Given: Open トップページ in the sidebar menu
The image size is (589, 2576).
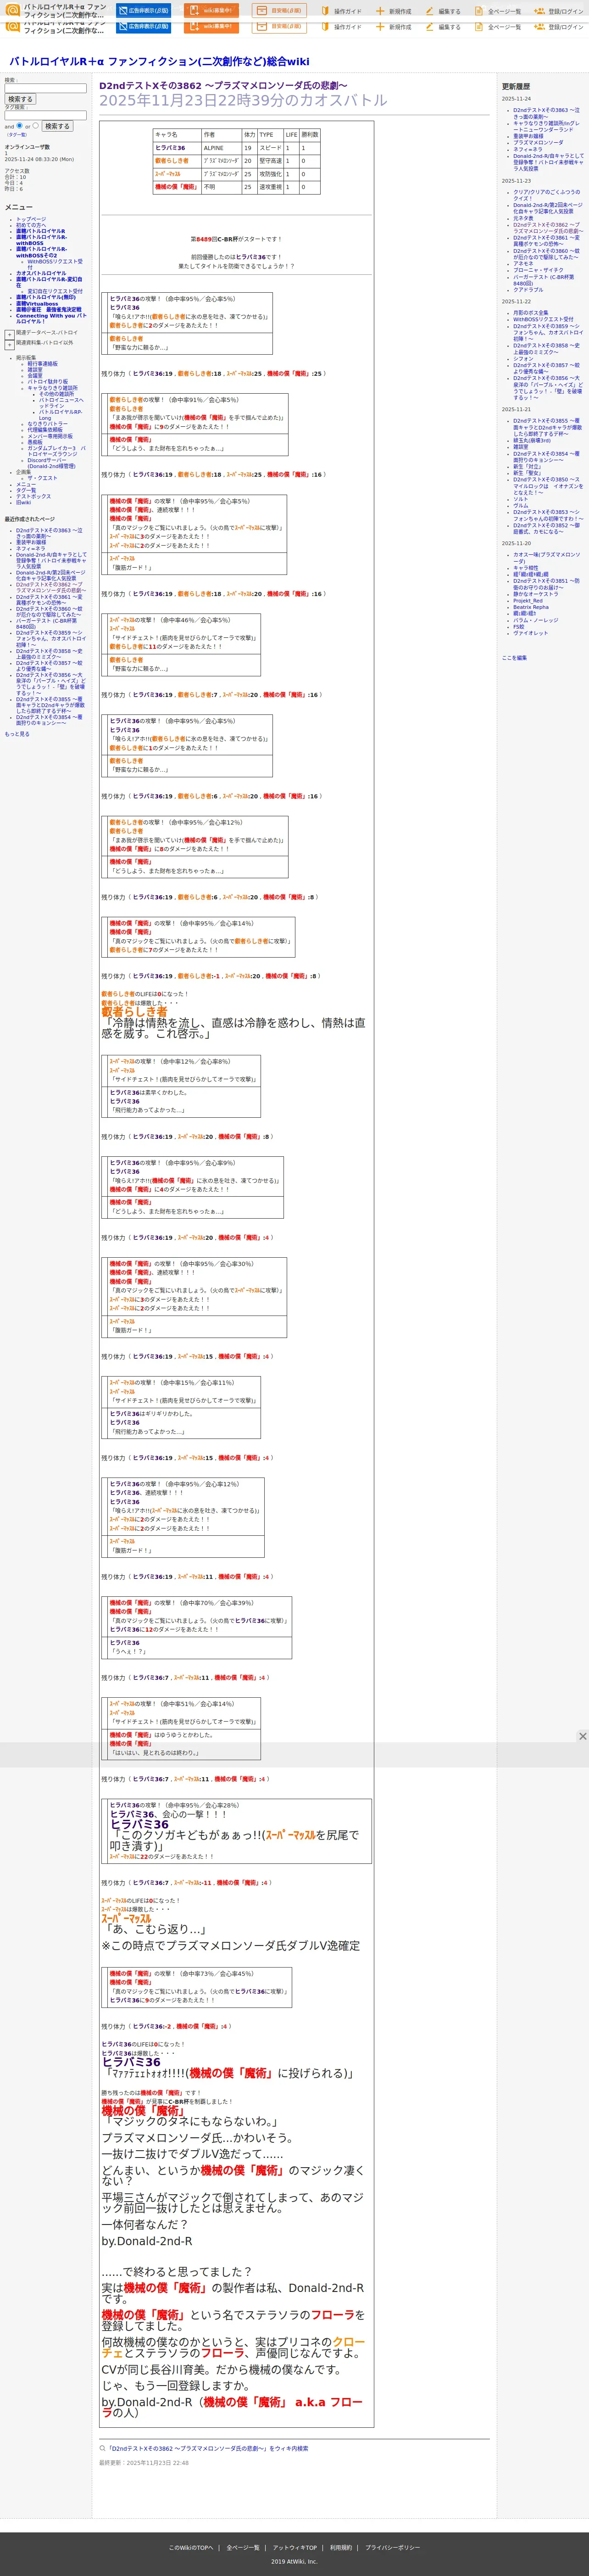Looking at the screenshot, I should [31, 219].
